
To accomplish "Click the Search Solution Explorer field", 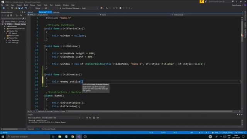I will pyautogui.click(x=11, y=19).
